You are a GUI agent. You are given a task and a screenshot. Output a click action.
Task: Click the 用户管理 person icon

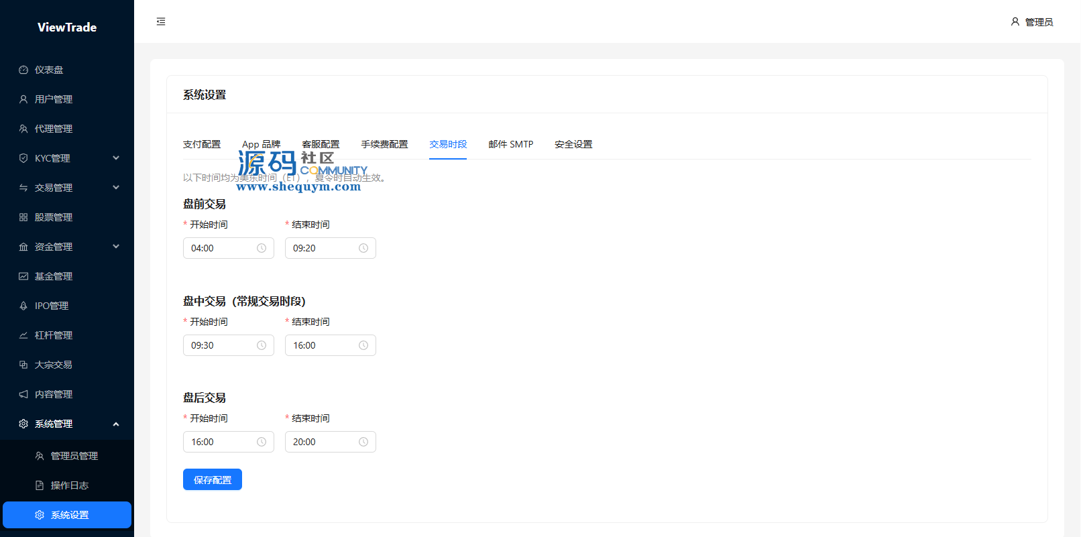point(23,99)
